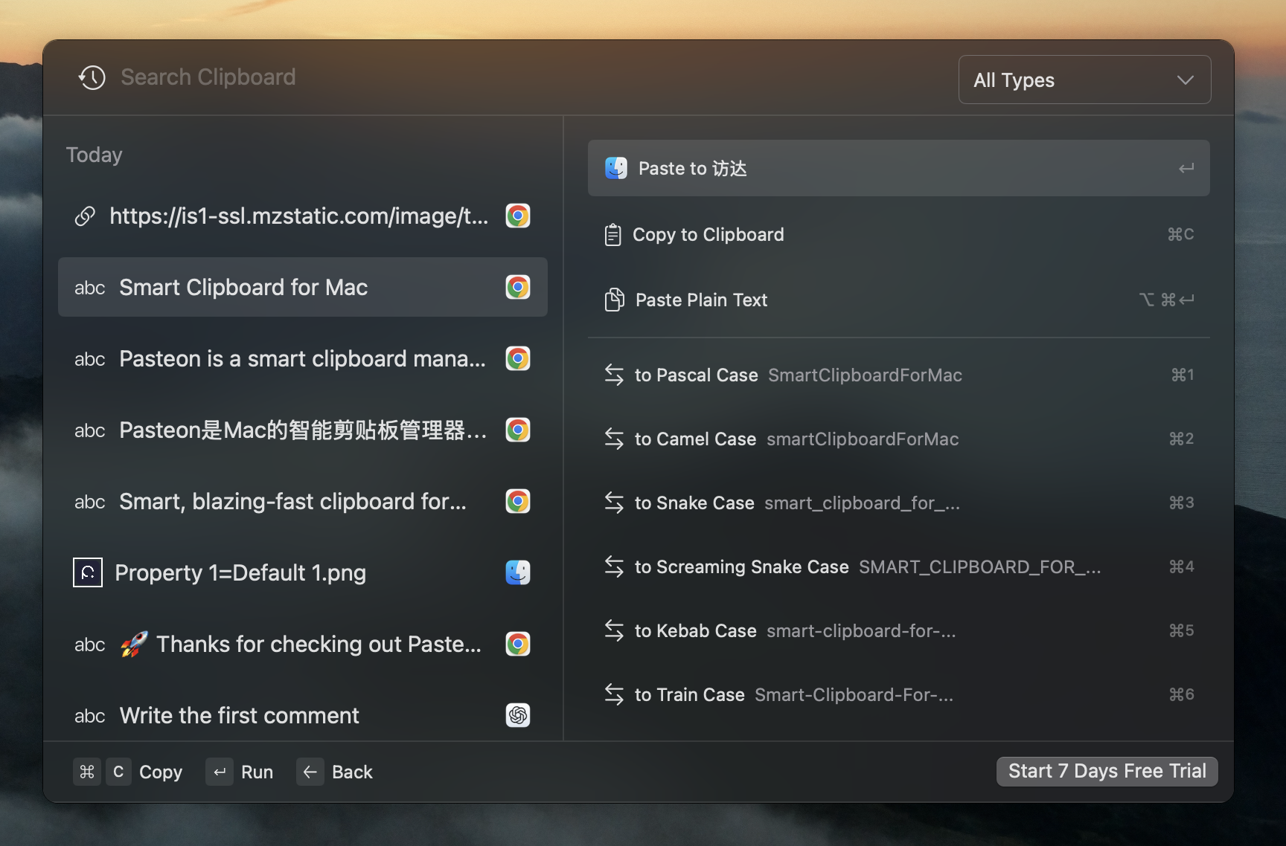Convert to Camel Case smartClipboardForMac

[x=899, y=439]
